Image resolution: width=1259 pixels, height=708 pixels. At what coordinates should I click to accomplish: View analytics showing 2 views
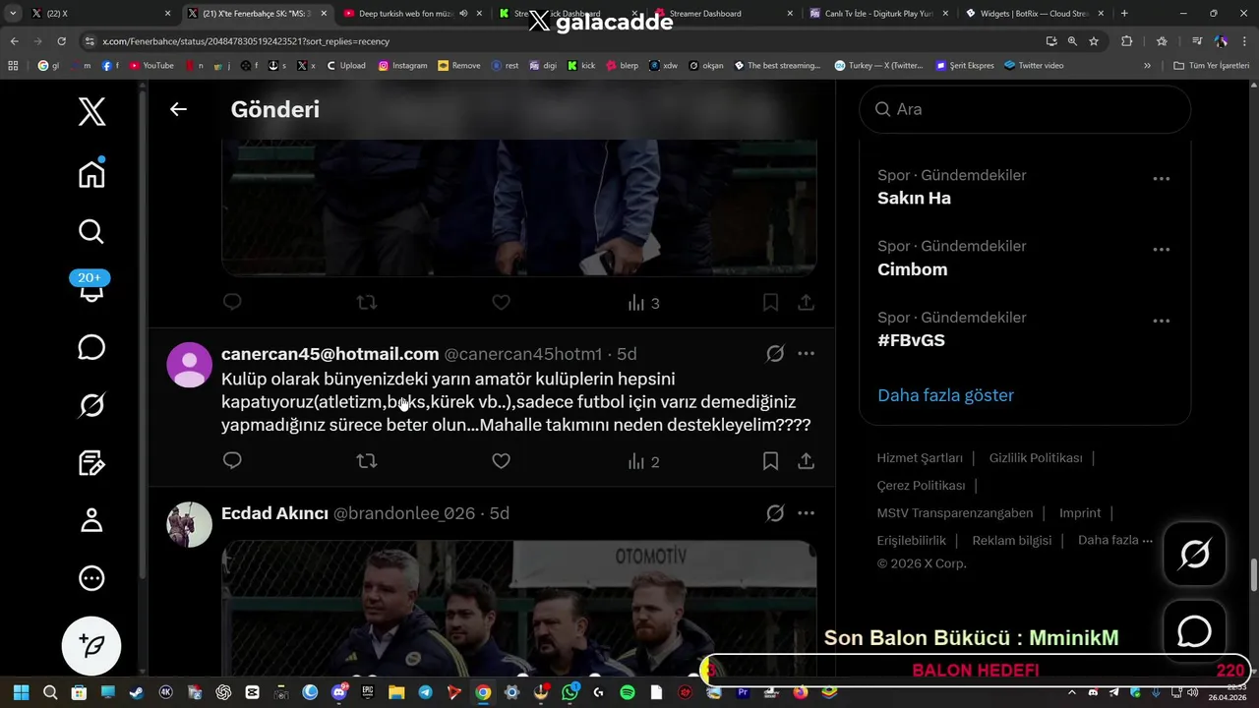(644, 461)
